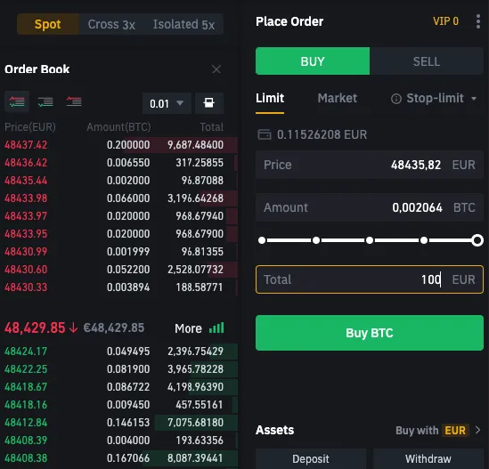Click the total 8,087.39441 in the bottom row
This screenshot has width=489, height=469.
pos(195,458)
